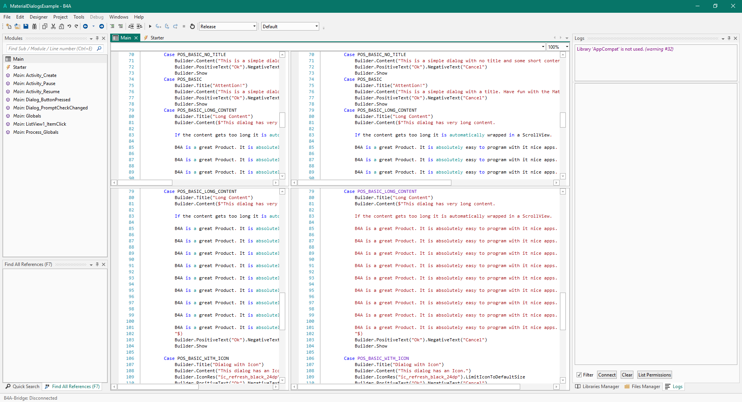Screen dimensions: 742x402
Task: Click the List Permissions button
Action: (x=654, y=375)
